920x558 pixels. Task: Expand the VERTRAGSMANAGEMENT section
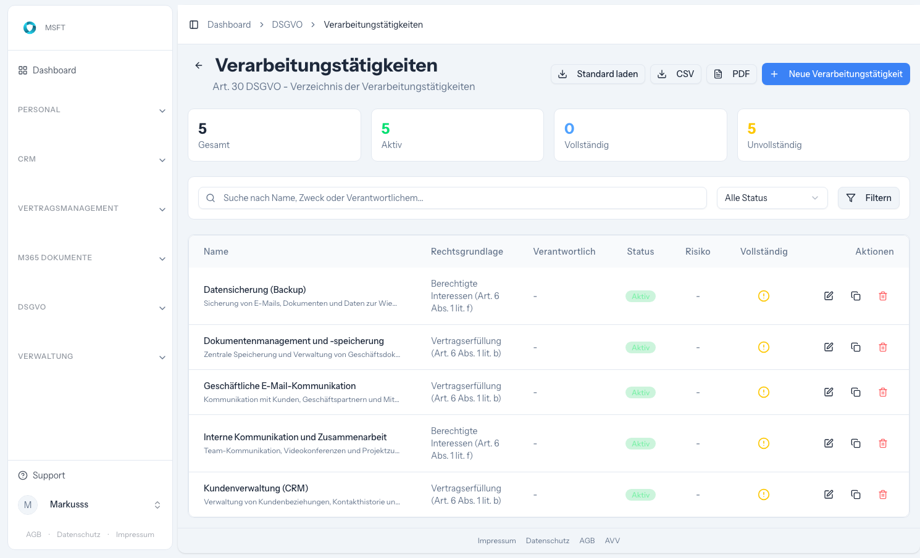tap(91, 208)
